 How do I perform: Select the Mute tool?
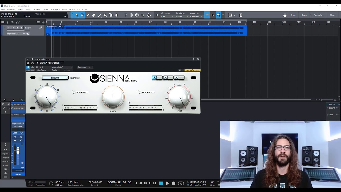click(x=105, y=15)
